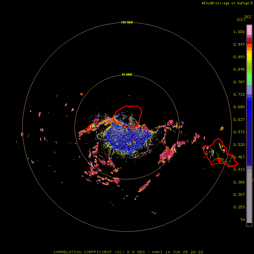Image resolution: width=254 pixels, height=254 pixels.
Task: Click the large pink echo southeast inside 50 NMI ring
Action: point(168,153)
